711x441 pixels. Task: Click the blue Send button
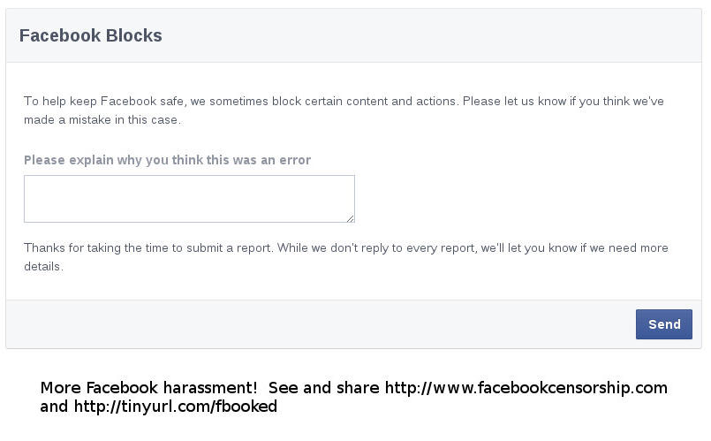[664, 324]
